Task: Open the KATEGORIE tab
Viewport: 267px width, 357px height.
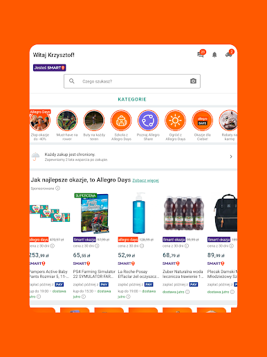Action: 132,99
